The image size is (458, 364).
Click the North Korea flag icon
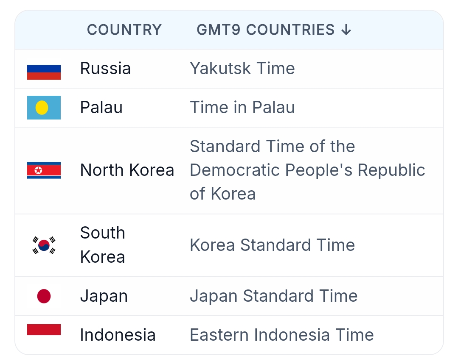point(44,170)
